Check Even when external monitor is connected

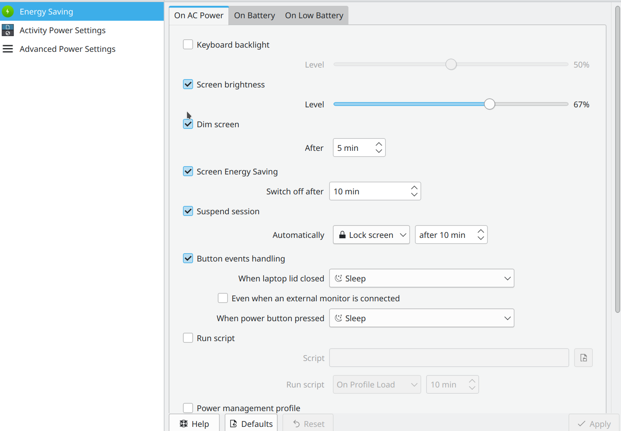point(223,298)
